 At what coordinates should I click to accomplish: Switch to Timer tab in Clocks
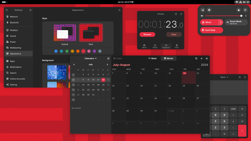coord(177,46)
